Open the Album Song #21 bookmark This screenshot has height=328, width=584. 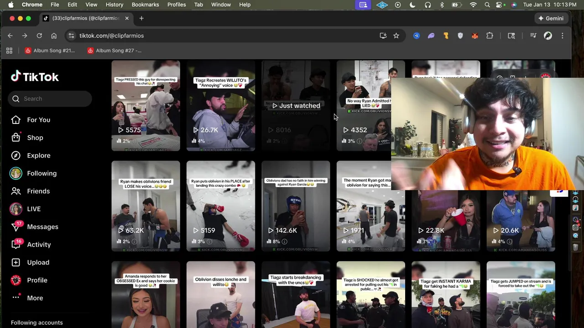[50, 51]
